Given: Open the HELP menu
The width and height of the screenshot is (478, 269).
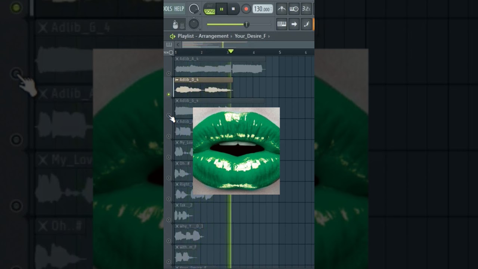Looking at the screenshot, I should point(179,9).
